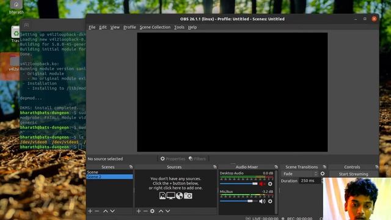This screenshot has width=391, height=220.
Task: Click the LIVE: 00:00:00 status text
Action: click(x=265, y=219)
